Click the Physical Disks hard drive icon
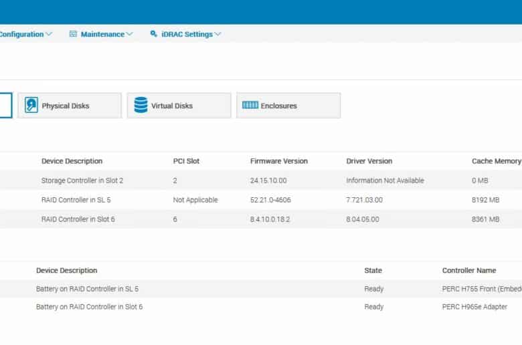 [31, 105]
